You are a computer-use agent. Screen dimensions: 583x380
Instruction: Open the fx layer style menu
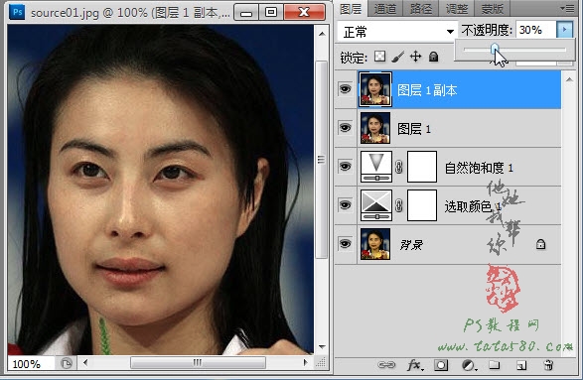(414, 365)
